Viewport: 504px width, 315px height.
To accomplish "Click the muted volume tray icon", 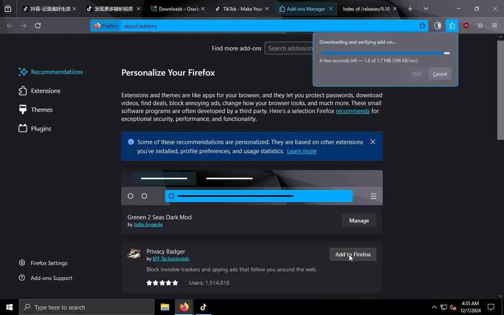I will pyautogui.click(x=453, y=307).
